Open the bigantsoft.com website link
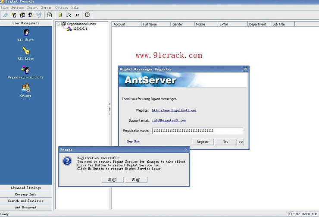This screenshot has width=319, height=217. [x=174, y=110]
